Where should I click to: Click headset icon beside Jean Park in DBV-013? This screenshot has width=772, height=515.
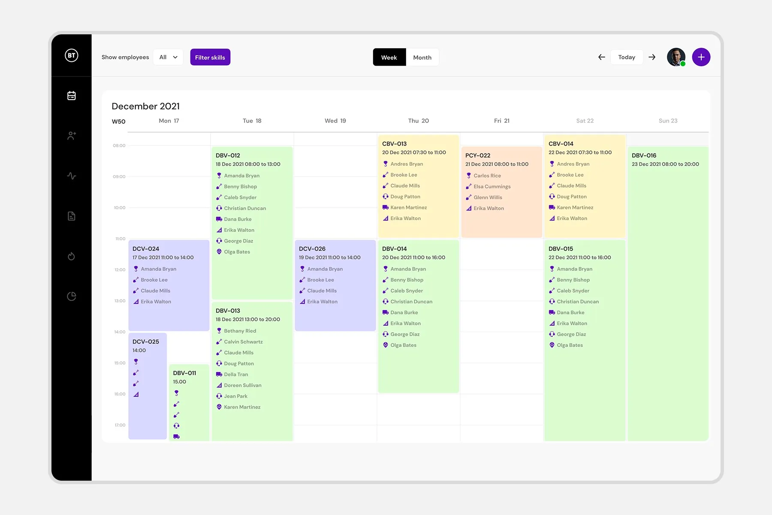click(219, 396)
